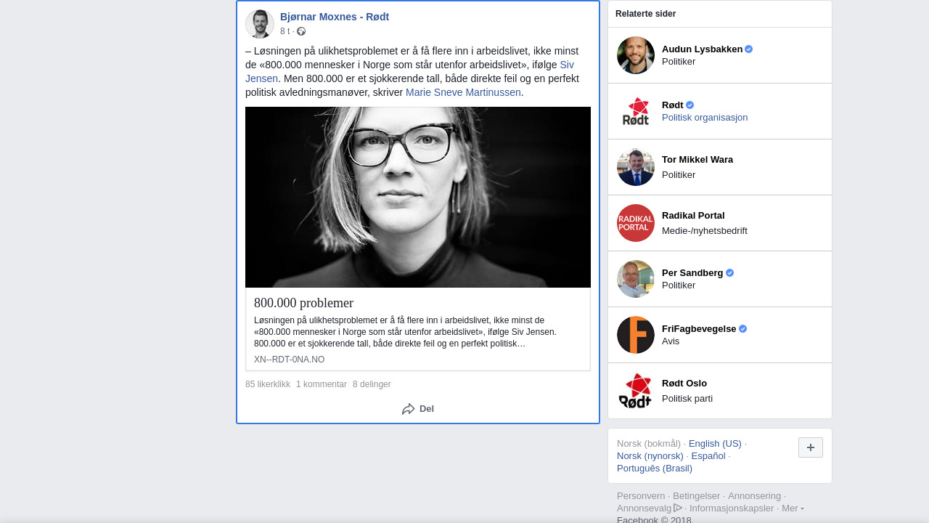The image size is (929, 523).
Task: Open Bjørnar Moxnes - Rødt page link
Action: 335,17
